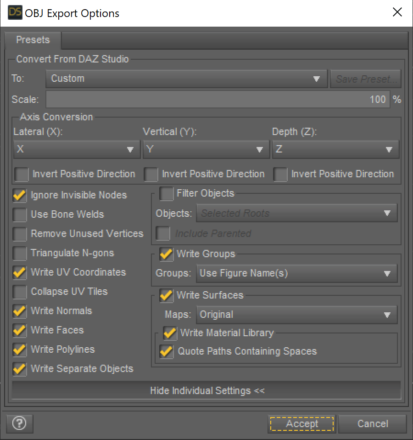This screenshot has width=413, height=440.
Task: Check Remove Unused Vertices
Action: (x=20, y=234)
